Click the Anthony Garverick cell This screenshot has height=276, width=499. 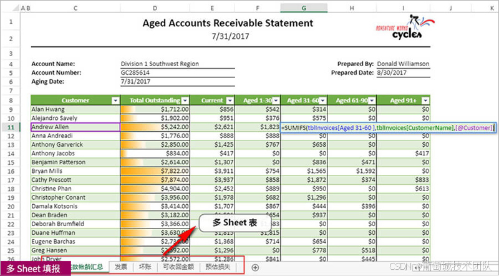click(75, 145)
